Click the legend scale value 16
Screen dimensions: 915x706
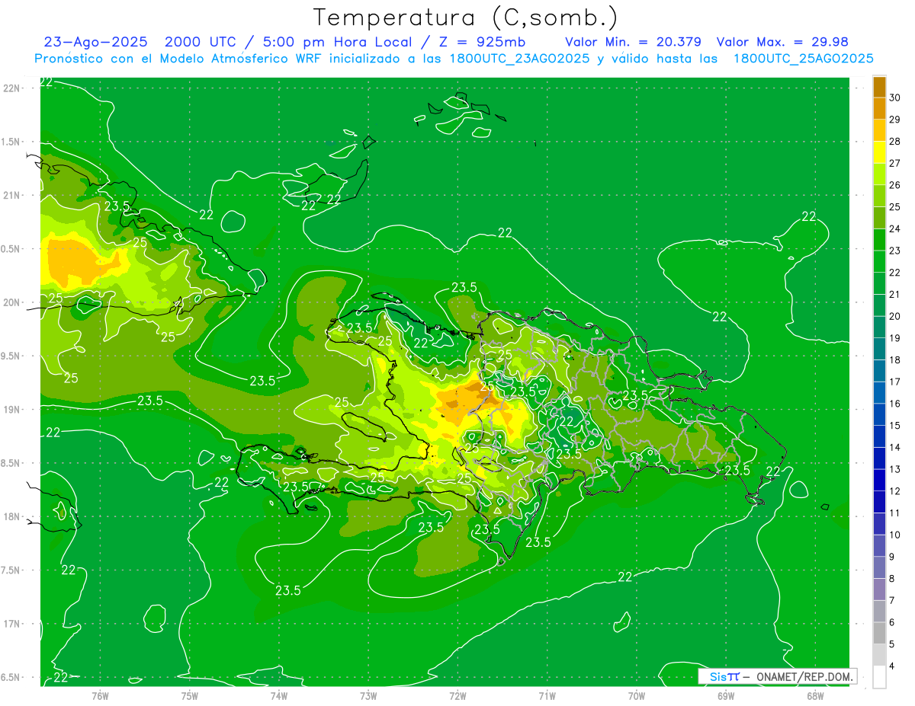click(x=895, y=404)
